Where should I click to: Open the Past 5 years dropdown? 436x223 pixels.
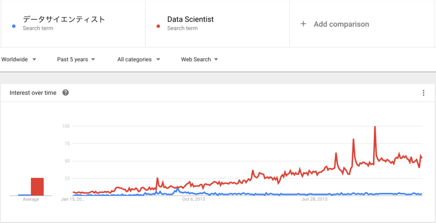76,59
